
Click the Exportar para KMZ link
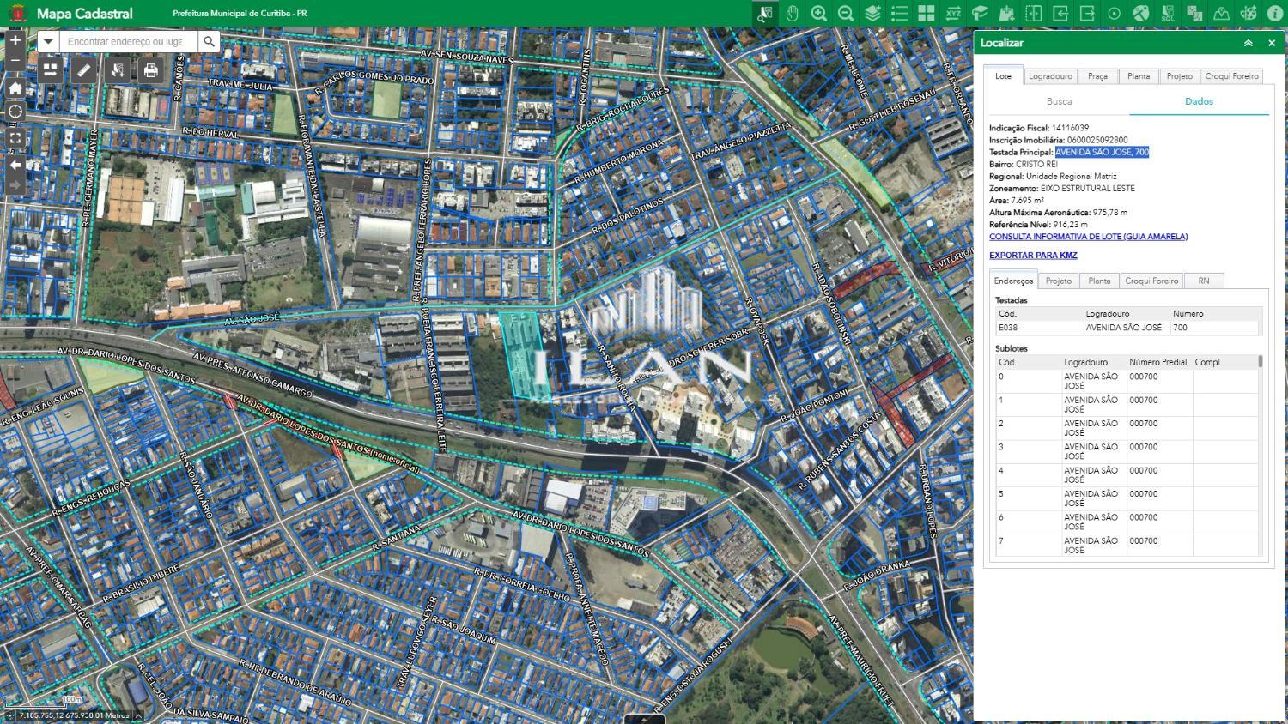point(1033,256)
